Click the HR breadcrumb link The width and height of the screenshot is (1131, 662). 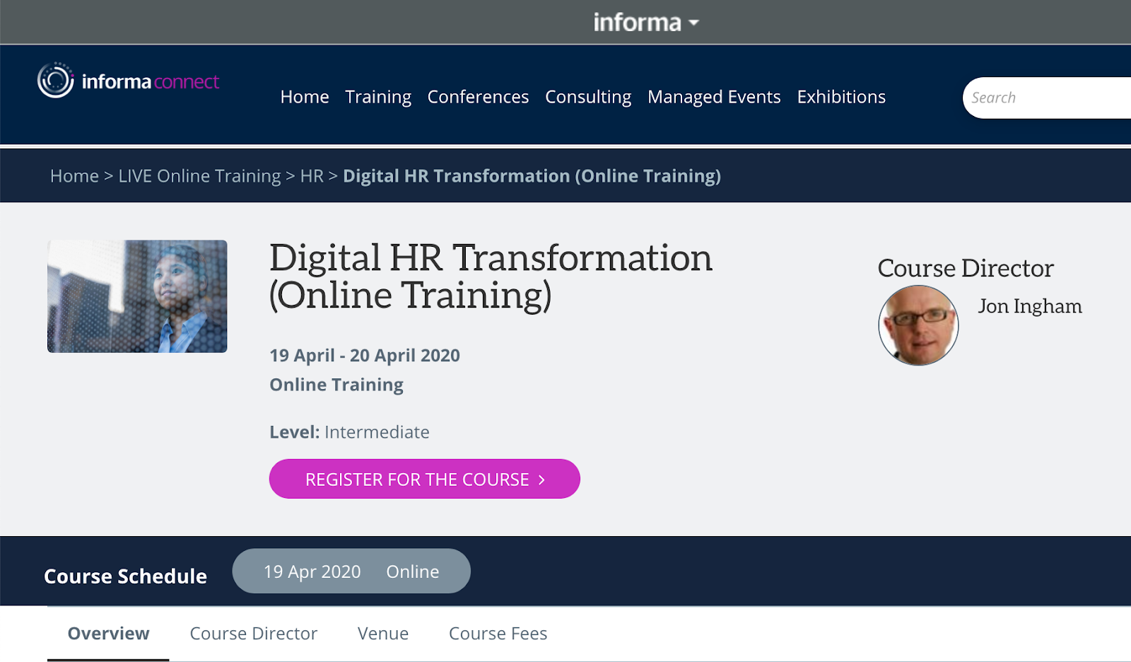coord(312,175)
